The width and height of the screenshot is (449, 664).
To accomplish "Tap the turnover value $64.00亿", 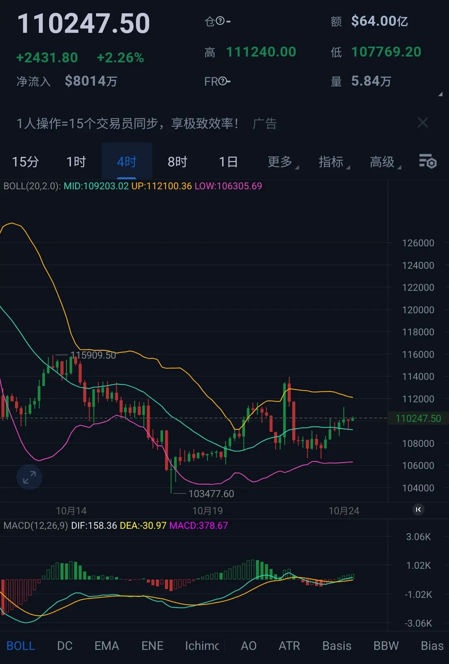I will [x=380, y=21].
